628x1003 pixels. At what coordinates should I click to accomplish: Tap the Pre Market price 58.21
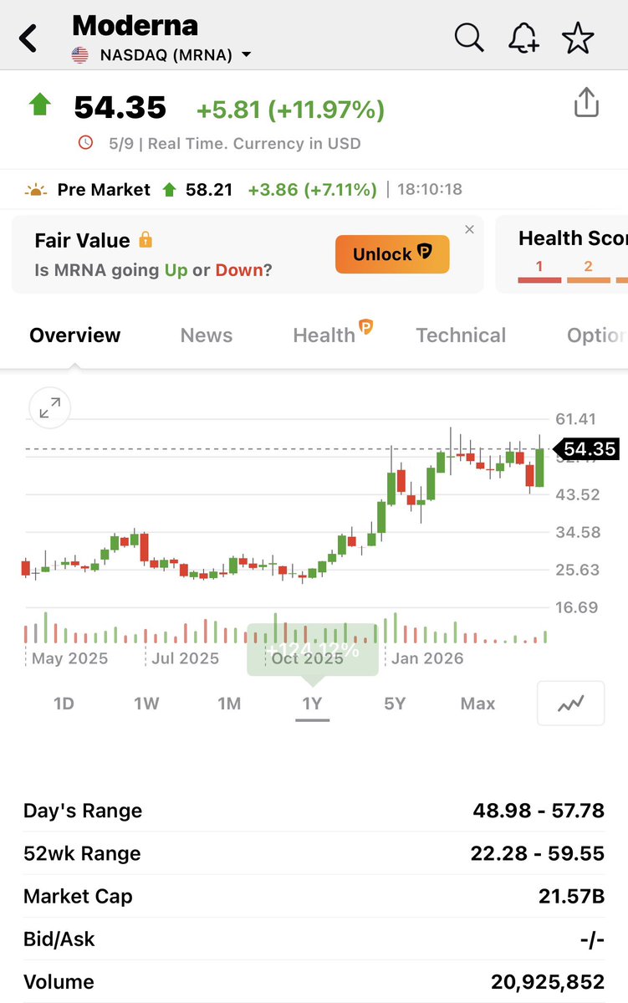coord(208,190)
